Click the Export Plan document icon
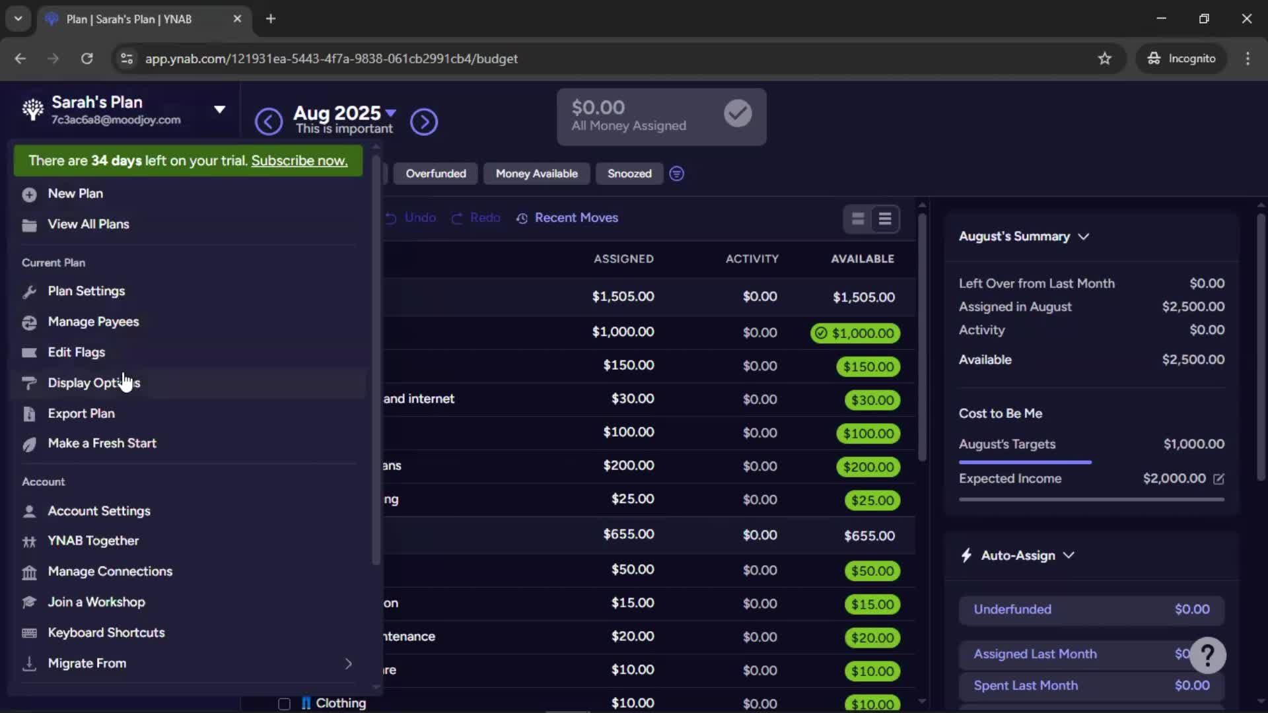This screenshot has height=713, width=1268. pos(29,414)
